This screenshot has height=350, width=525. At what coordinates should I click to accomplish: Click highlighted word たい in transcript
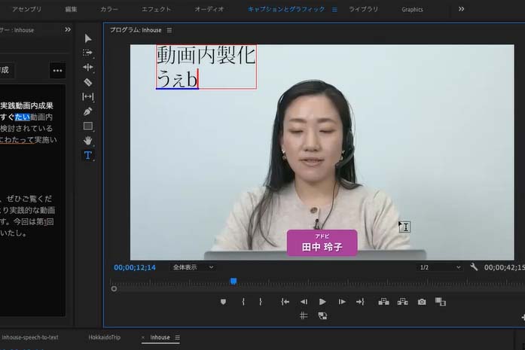22,117
